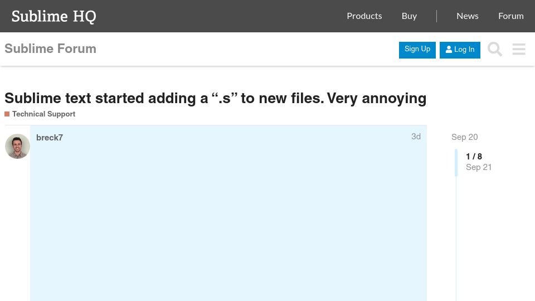
Task: Click the Log In button
Action: 460,50
